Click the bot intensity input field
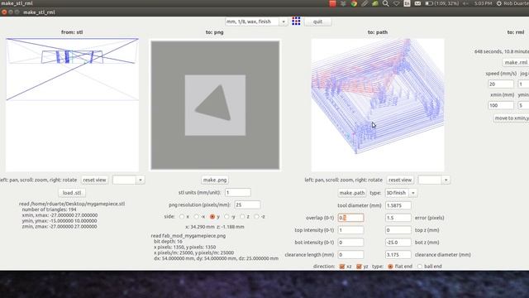The image size is (529, 298). (x=350, y=243)
